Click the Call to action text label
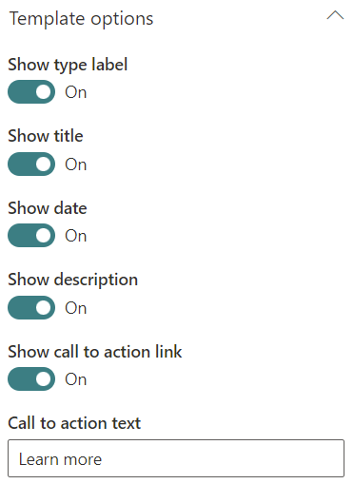Image resolution: width=354 pixels, height=484 pixels. 74,423
